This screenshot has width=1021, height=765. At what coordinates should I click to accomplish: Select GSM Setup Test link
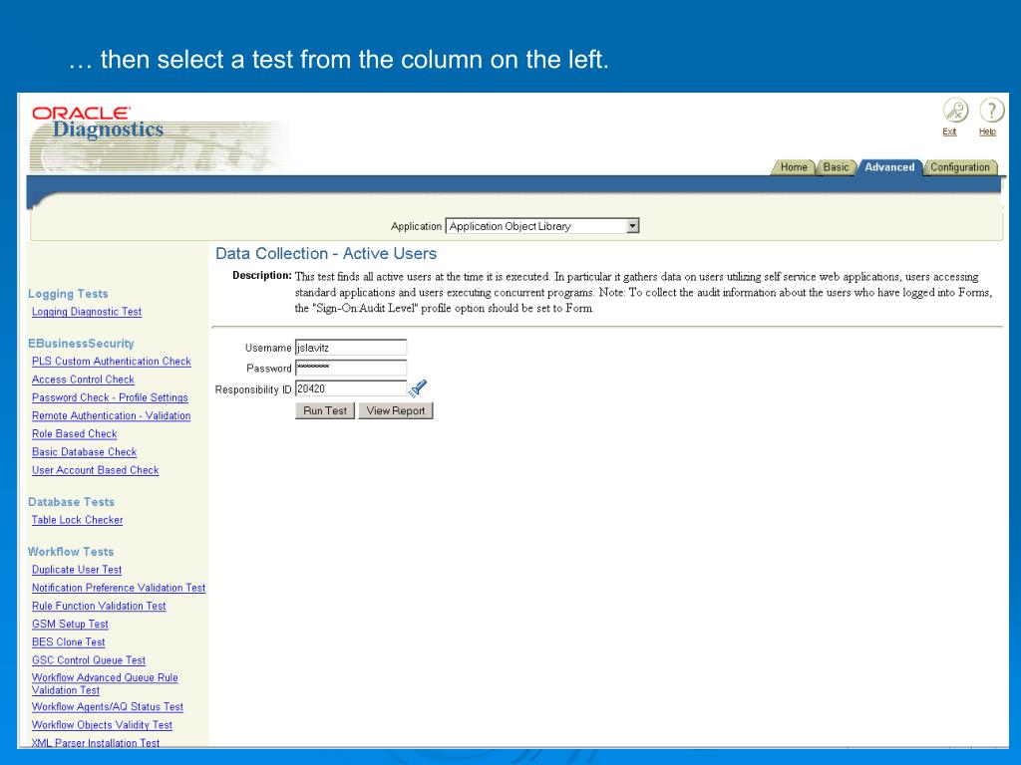click(70, 624)
